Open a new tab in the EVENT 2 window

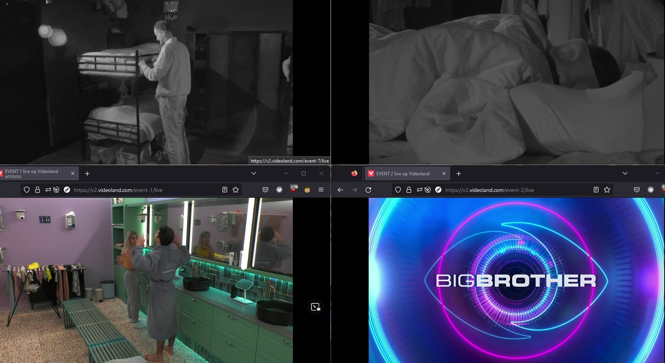(459, 173)
